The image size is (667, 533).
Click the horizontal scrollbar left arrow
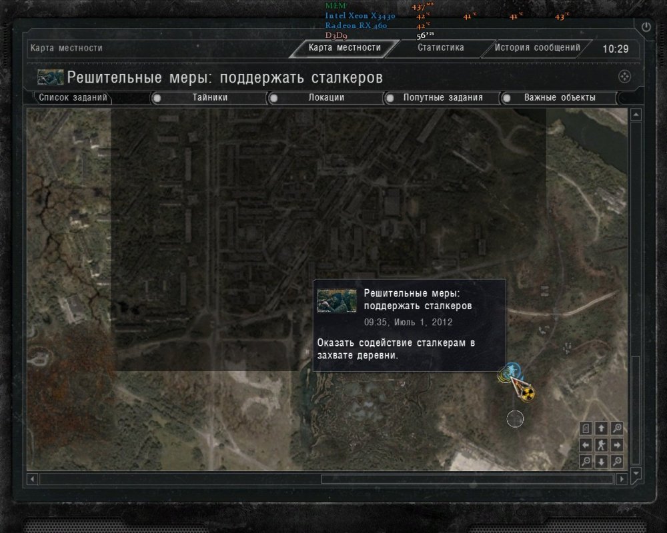pyautogui.click(x=32, y=479)
